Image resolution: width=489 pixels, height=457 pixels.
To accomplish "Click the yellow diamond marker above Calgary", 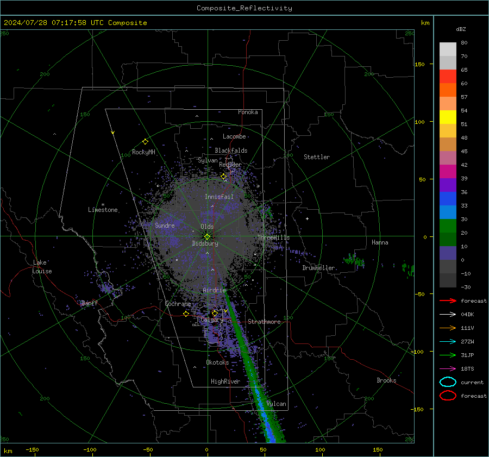I will (x=215, y=313).
